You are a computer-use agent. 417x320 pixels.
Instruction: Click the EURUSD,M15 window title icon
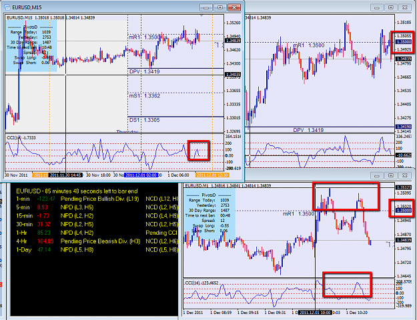(x=7, y=7)
